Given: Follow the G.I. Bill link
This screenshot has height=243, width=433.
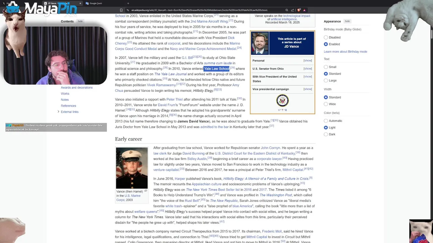Looking at the screenshot, I should coord(187,58).
